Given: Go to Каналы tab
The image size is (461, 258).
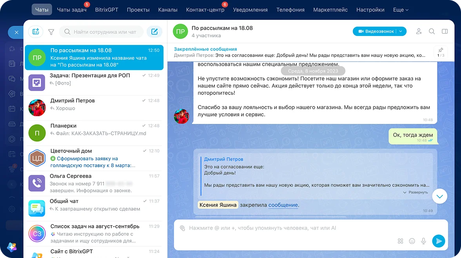Looking at the screenshot, I should pyautogui.click(x=168, y=10).
